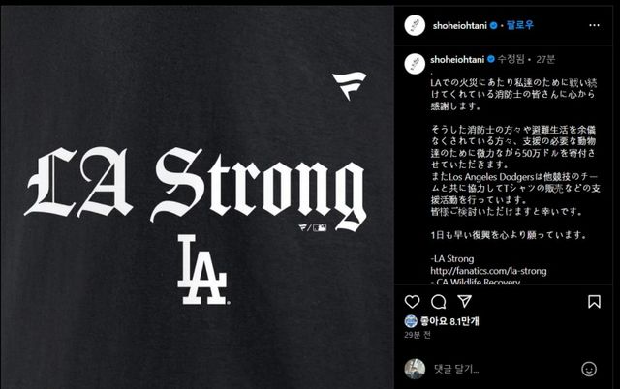
Task: Like the post with the heart icon
Action: pos(412,302)
